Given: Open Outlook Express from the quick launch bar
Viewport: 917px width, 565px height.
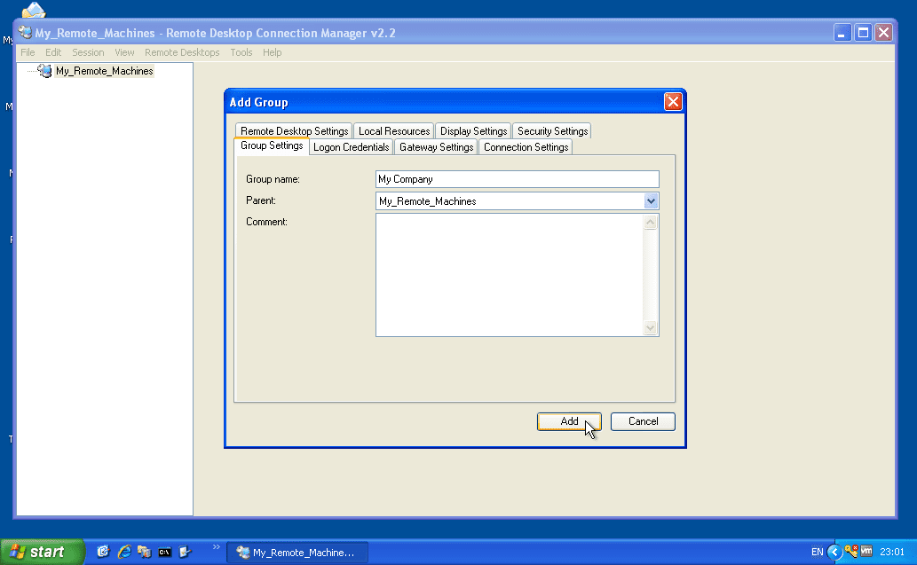Looking at the screenshot, I should tap(103, 551).
